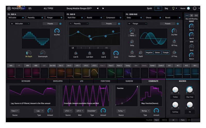Toggle the Flanger effect power button
The height and width of the screenshot is (128, 206).
tap(178, 24)
